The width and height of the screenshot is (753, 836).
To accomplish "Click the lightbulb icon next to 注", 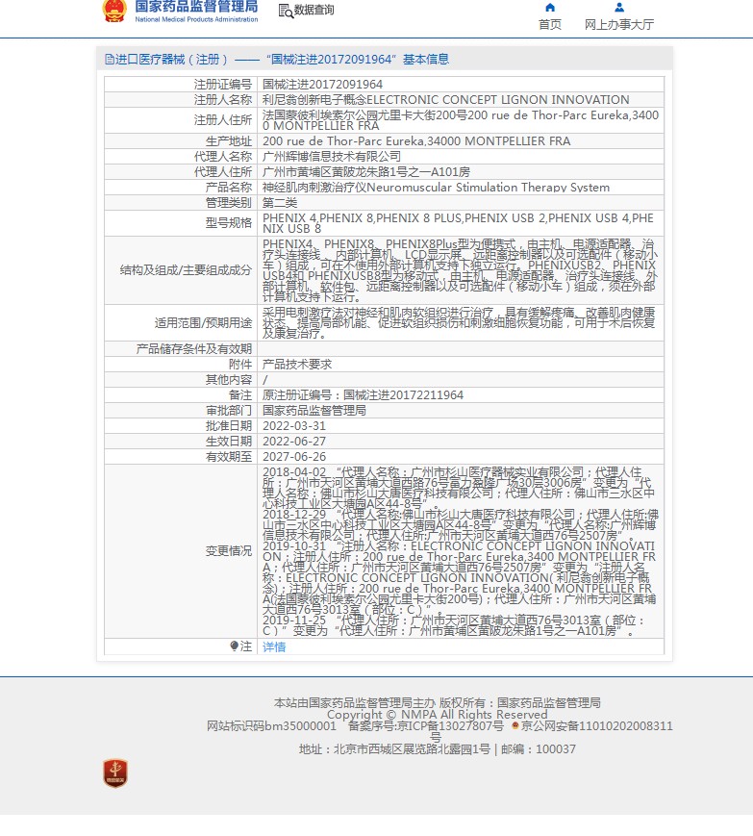I will click(x=234, y=646).
